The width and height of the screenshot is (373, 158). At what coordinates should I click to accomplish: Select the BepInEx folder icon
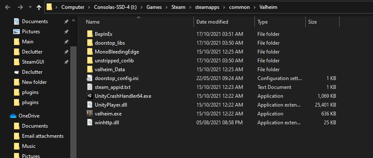click(90, 34)
